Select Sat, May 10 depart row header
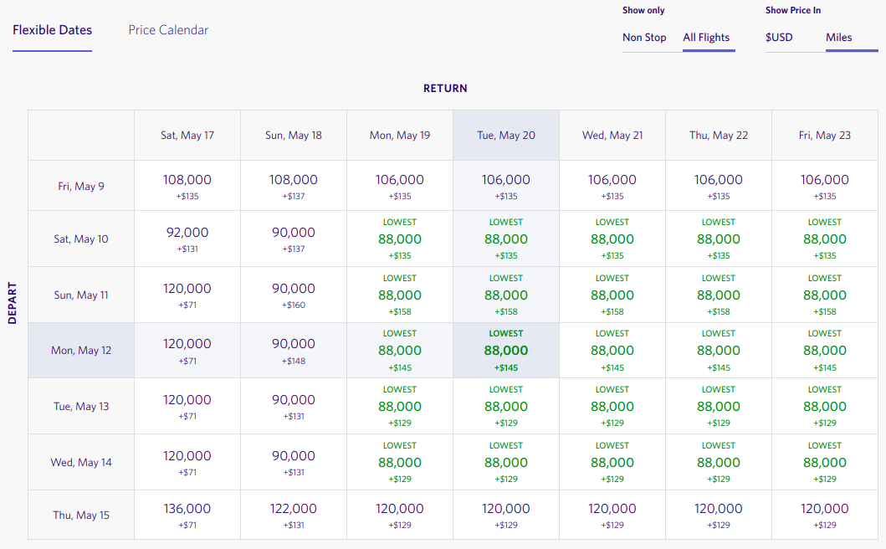The height and width of the screenshot is (549, 886). (81, 239)
